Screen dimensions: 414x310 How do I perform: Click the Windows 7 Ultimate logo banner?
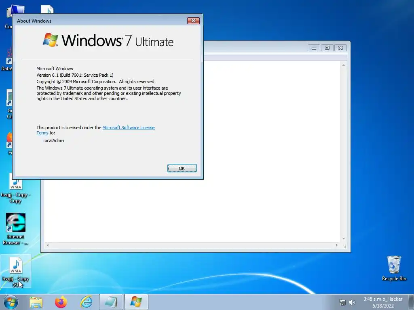[x=108, y=40]
